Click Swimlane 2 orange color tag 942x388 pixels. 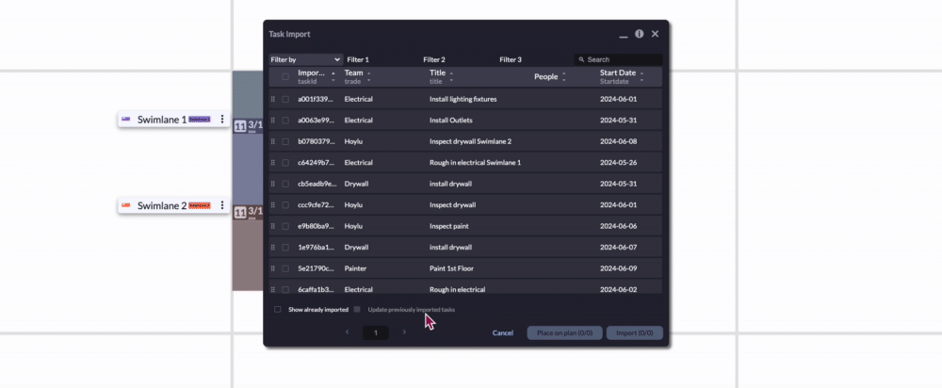point(200,205)
